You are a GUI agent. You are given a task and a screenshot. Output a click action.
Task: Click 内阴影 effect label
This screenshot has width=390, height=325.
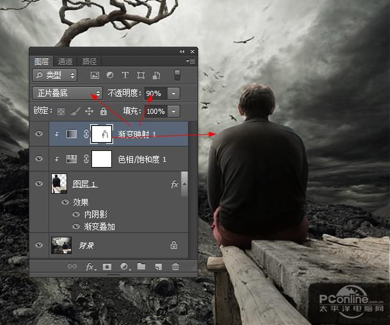(x=96, y=214)
